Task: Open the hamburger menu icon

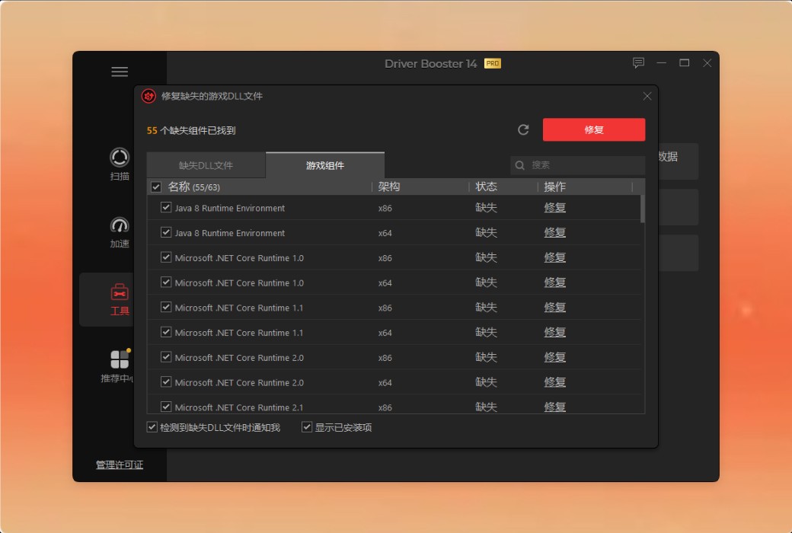Action: point(120,72)
